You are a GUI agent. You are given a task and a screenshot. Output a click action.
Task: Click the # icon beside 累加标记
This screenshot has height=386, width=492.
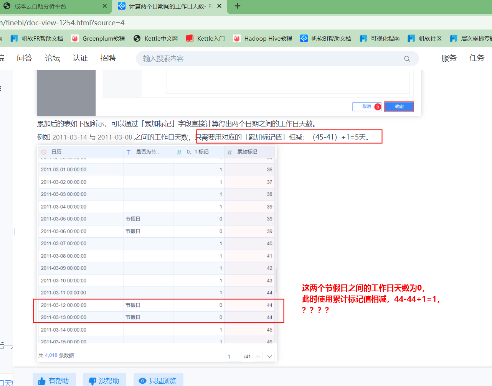(x=229, y=152)
